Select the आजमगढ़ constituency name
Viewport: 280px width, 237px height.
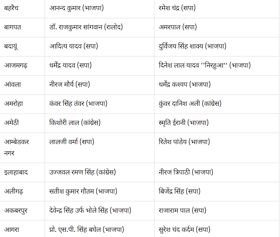pos(16,66)
